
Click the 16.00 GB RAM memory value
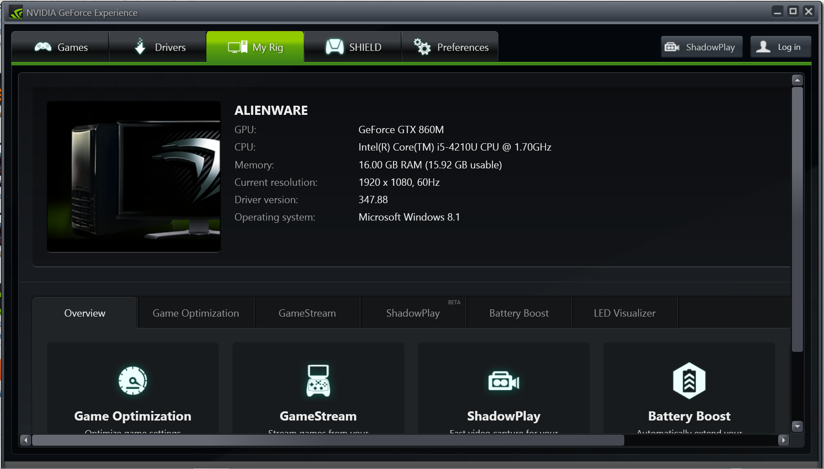430,165
